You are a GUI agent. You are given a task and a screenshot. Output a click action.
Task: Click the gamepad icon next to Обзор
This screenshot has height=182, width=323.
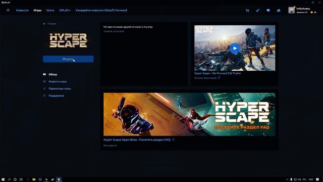pos(44,74)
